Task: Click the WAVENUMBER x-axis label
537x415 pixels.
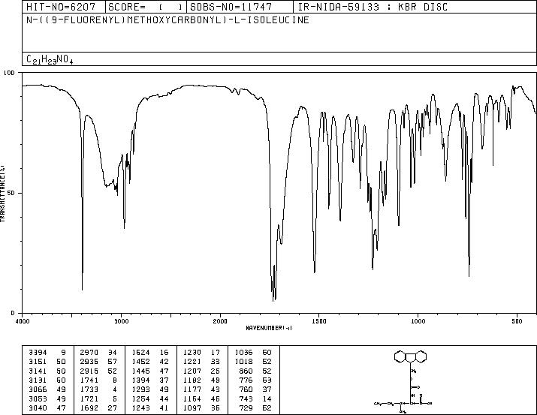Action: tap(269, 328)
